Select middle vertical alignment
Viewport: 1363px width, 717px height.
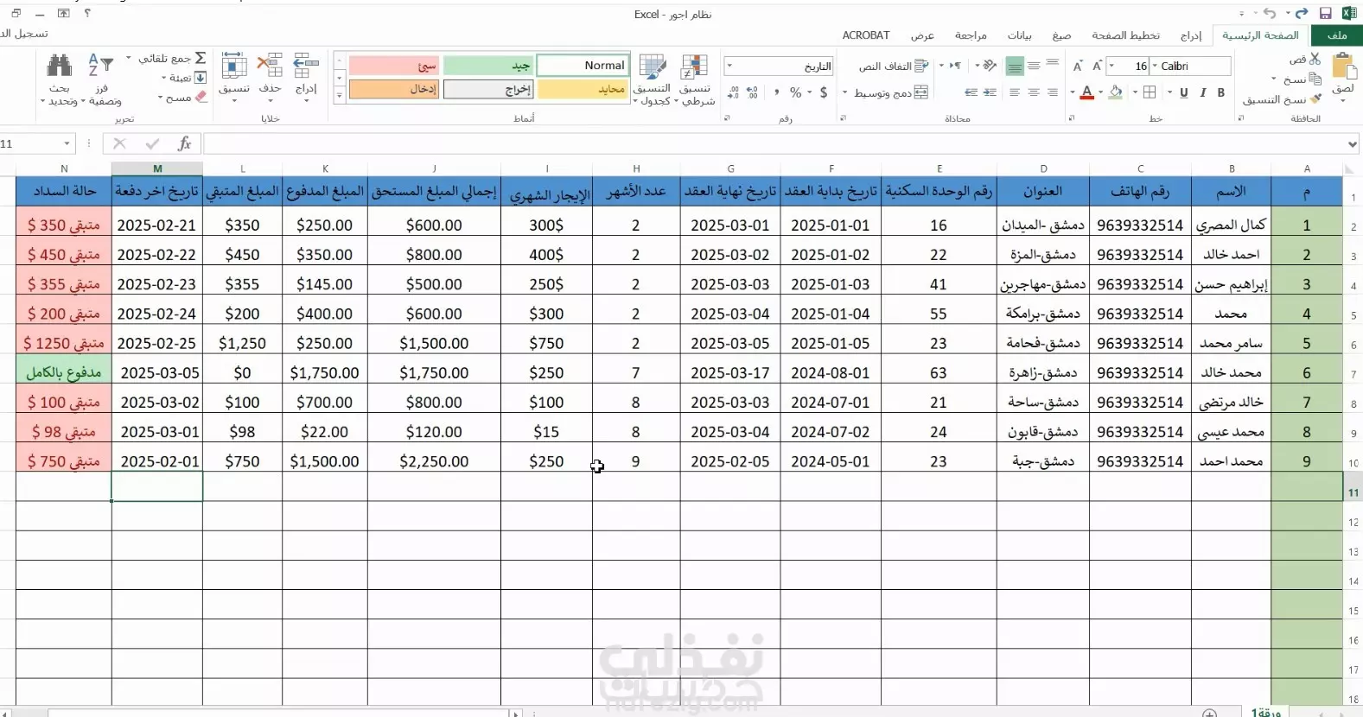point(1034,66)
